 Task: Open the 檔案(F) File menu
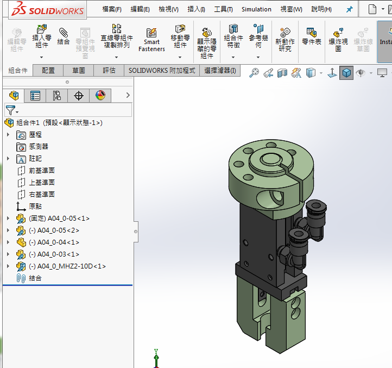(x=112, y=9)
